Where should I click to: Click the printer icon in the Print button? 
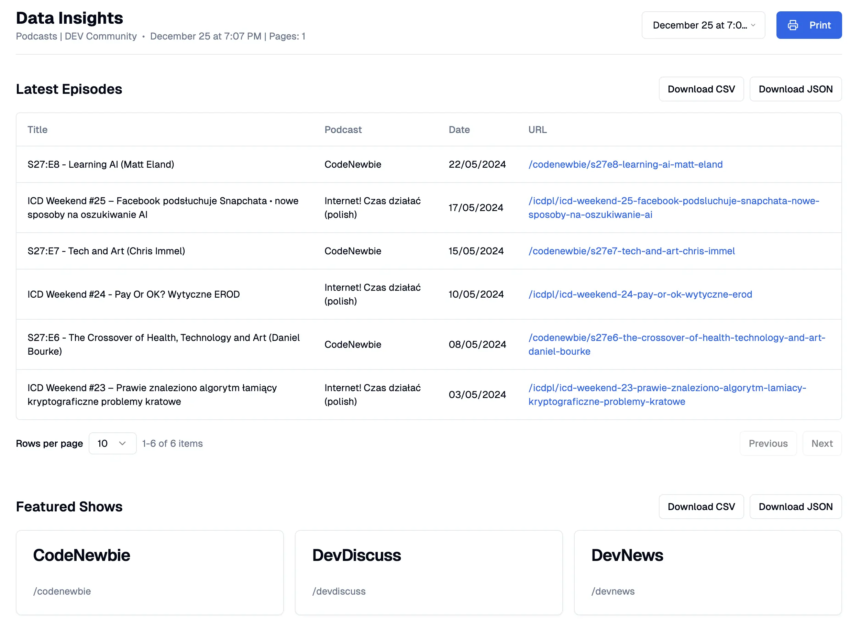794,25
